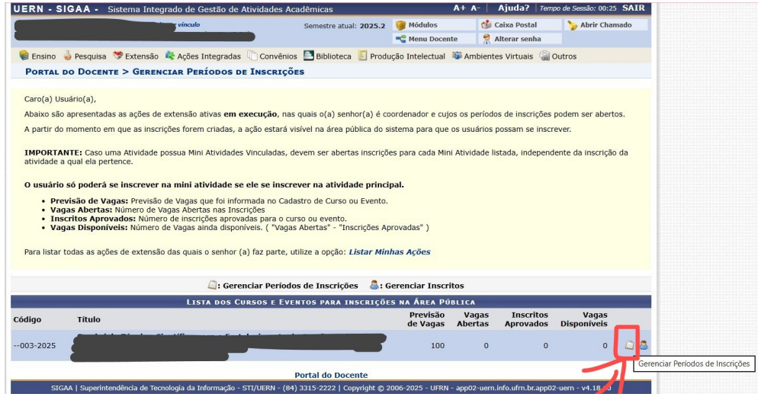Click the Gerenciar Inscritos person icon in row
The height and width of the screenshot is (397, 758).
(644, 345)
